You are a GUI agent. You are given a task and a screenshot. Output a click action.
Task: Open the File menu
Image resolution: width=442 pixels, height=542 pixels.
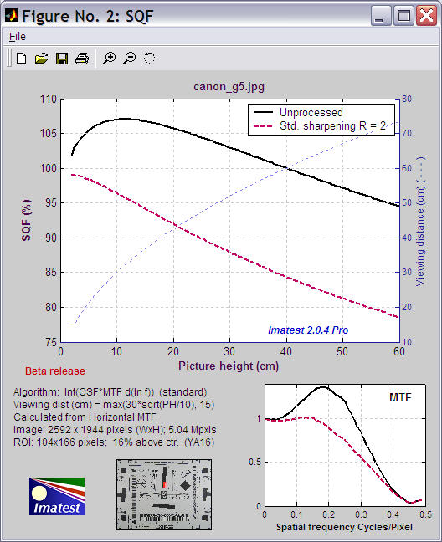tap(18, 37)
